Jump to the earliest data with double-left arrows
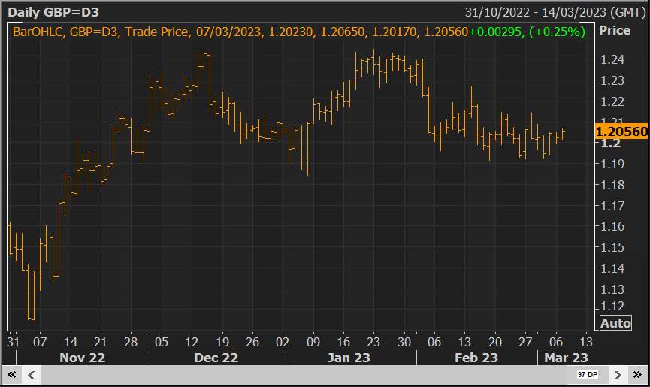 click(x=11, y=375)
